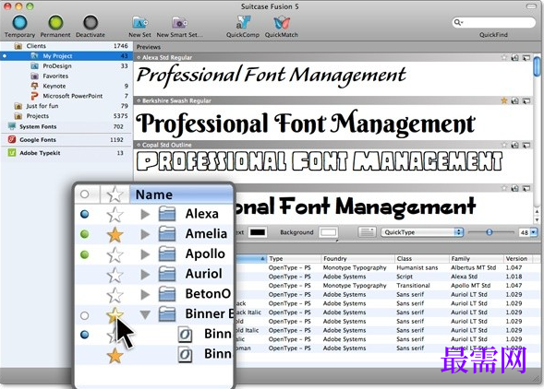
Task: Open the QuickComp tool
Action: point(243,22)
